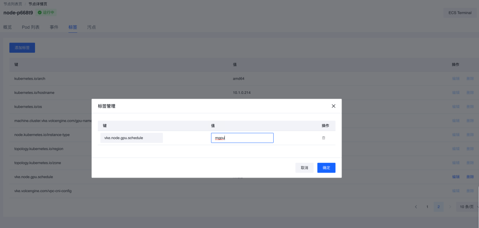Close the 标签管理 dialog
This screenshot has height=228, width=479.
[334, 106]
